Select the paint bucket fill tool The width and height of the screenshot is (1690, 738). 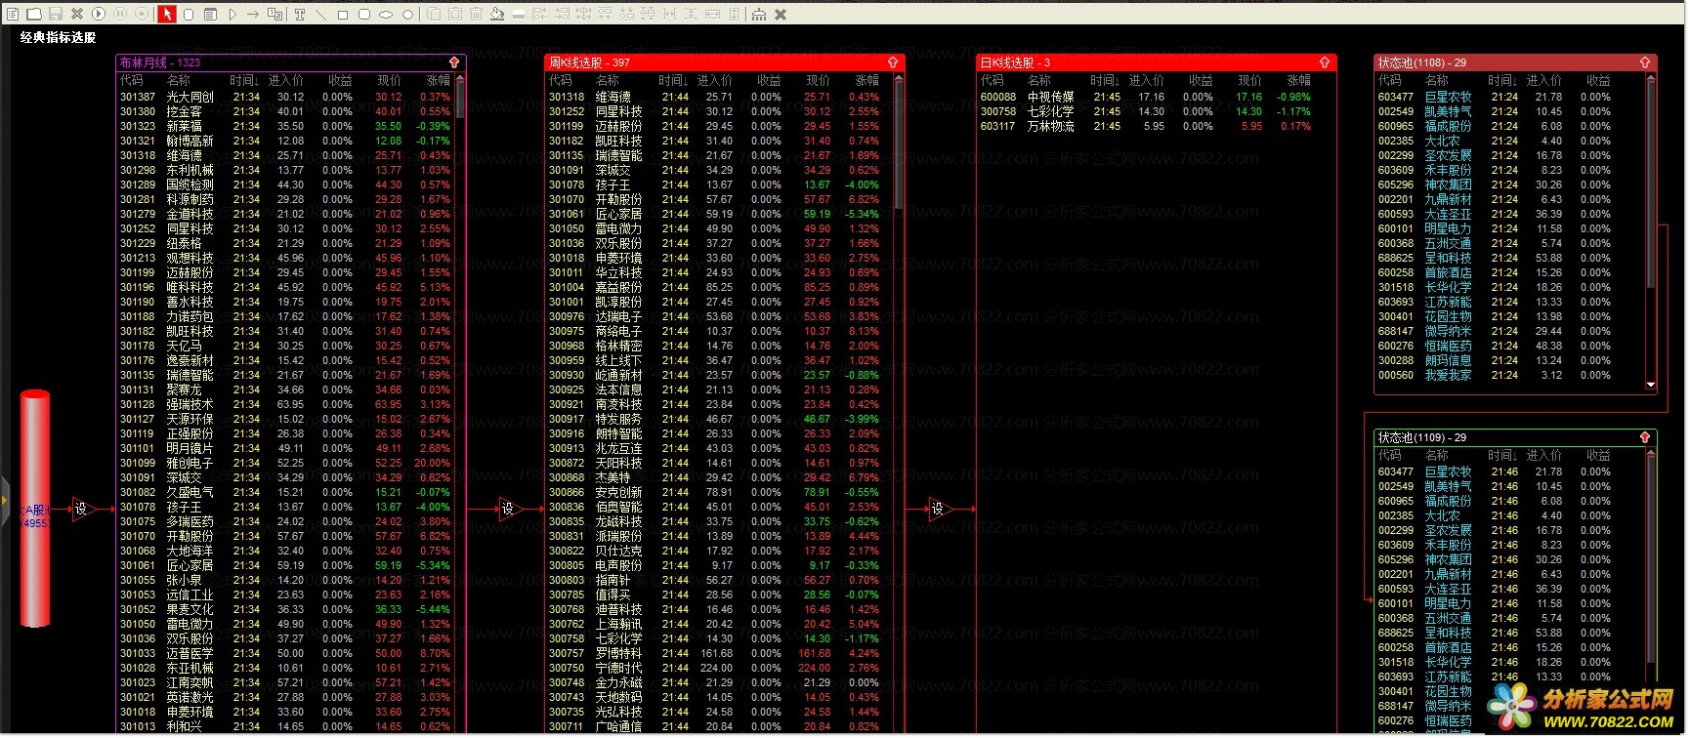tap(497, 14)
